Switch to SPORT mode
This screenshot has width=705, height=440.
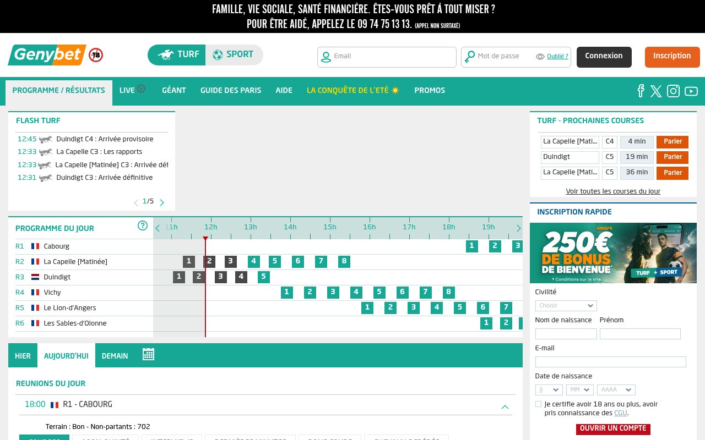click(x=234, y=55)
